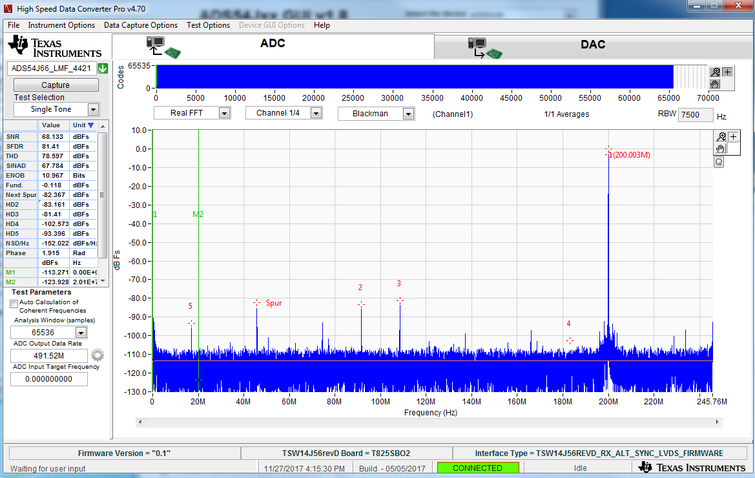The height and width of the screenshot is (478, 755).
Task: Click the SINAD value 67.784
Action: (53, 165)
